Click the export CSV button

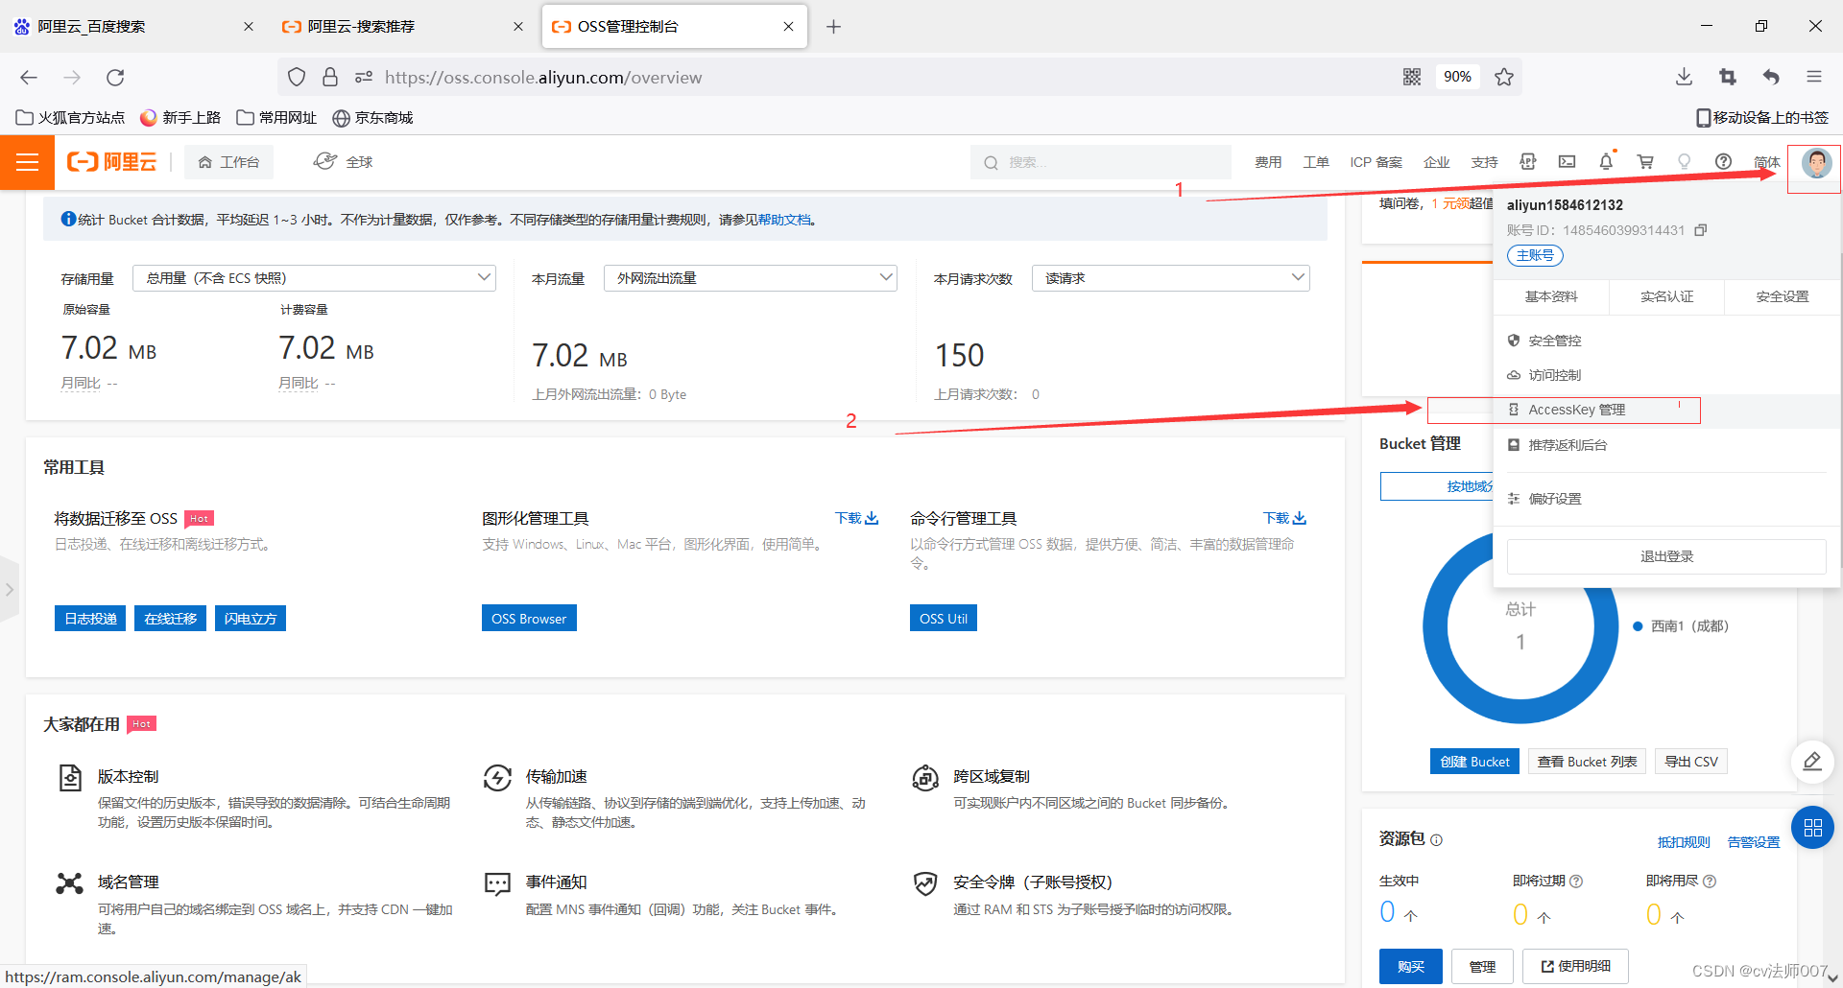click(x=1690, y=762)
